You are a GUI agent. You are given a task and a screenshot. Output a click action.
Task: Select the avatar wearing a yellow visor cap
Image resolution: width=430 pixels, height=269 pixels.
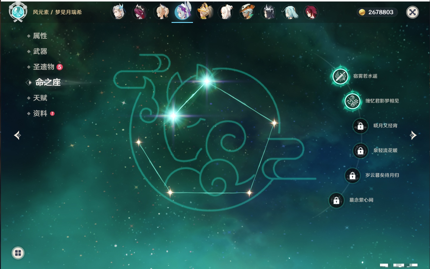[205, 12]
